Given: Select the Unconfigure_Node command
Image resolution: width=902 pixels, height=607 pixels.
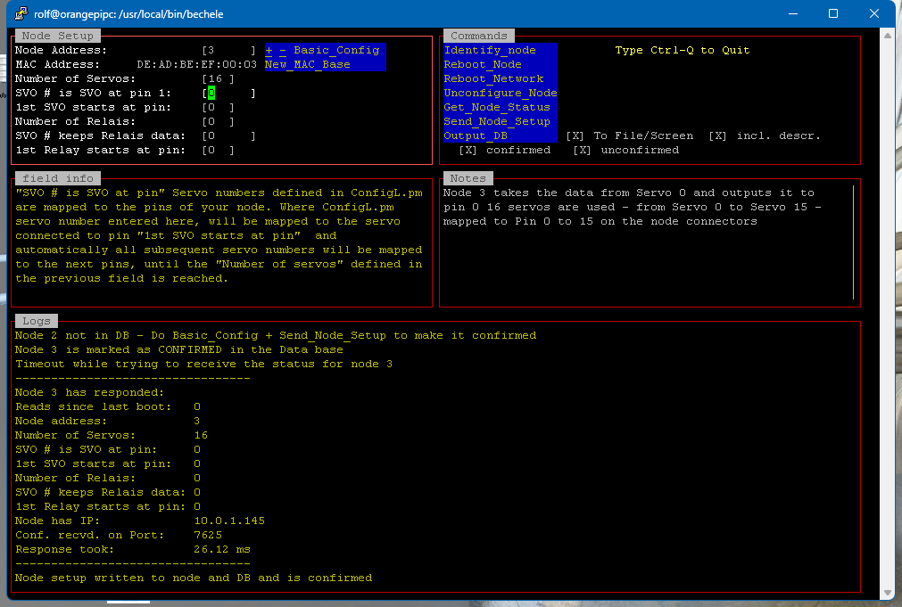Looking at the screenshot, I should pyautogui.click(x=500, y=93).
